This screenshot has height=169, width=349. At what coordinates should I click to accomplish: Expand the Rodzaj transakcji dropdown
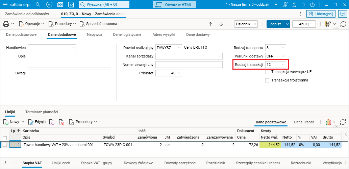283,64
